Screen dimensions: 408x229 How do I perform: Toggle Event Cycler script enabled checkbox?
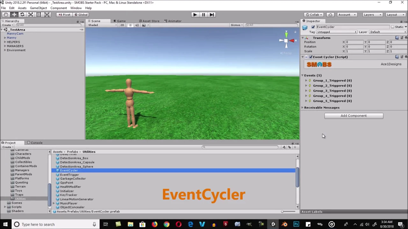[311, 57]
